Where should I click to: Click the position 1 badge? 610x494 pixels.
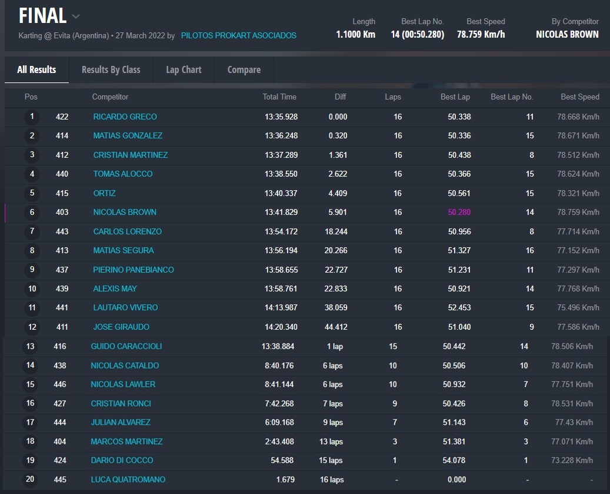[32, 117]
